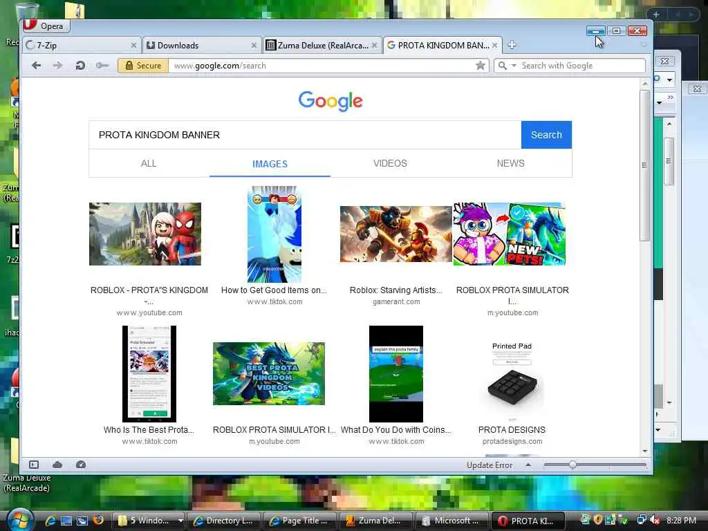Launch Internet Explorer from quick launch
The image size is (708, 531).
(x=50, y=521)
